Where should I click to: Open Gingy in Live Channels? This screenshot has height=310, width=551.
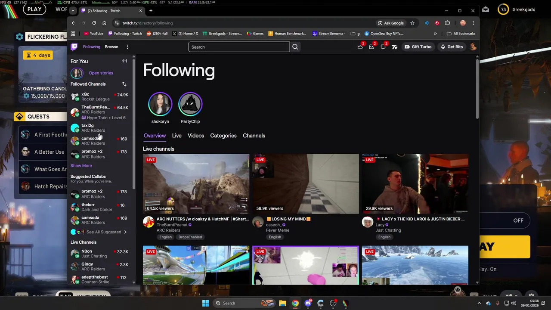(99, 267)
